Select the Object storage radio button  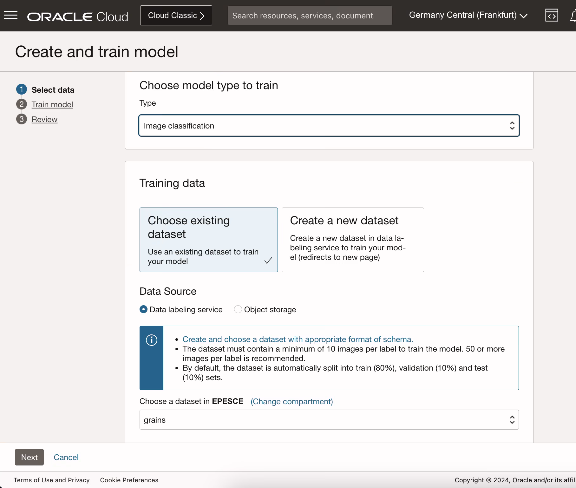tap(238, 309)
